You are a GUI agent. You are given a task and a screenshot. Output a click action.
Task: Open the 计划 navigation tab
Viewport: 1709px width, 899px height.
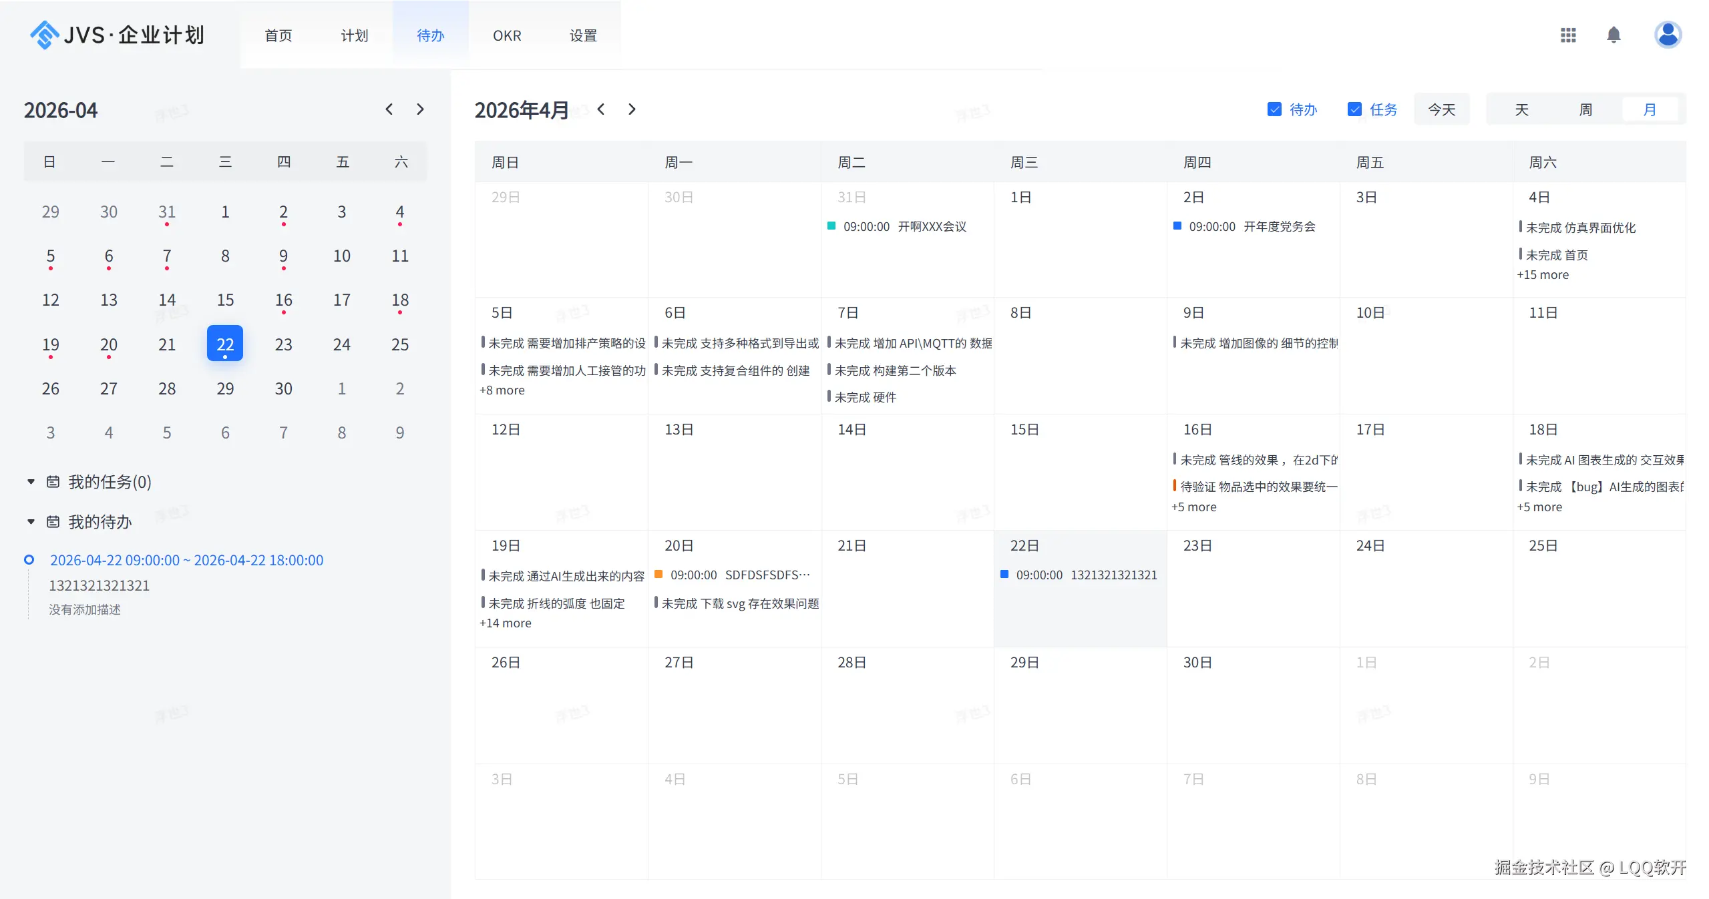point(354,35)
